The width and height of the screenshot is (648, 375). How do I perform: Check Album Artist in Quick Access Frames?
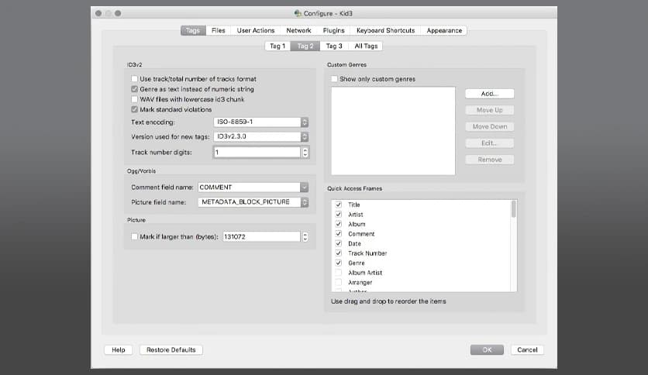pos(339,273)
